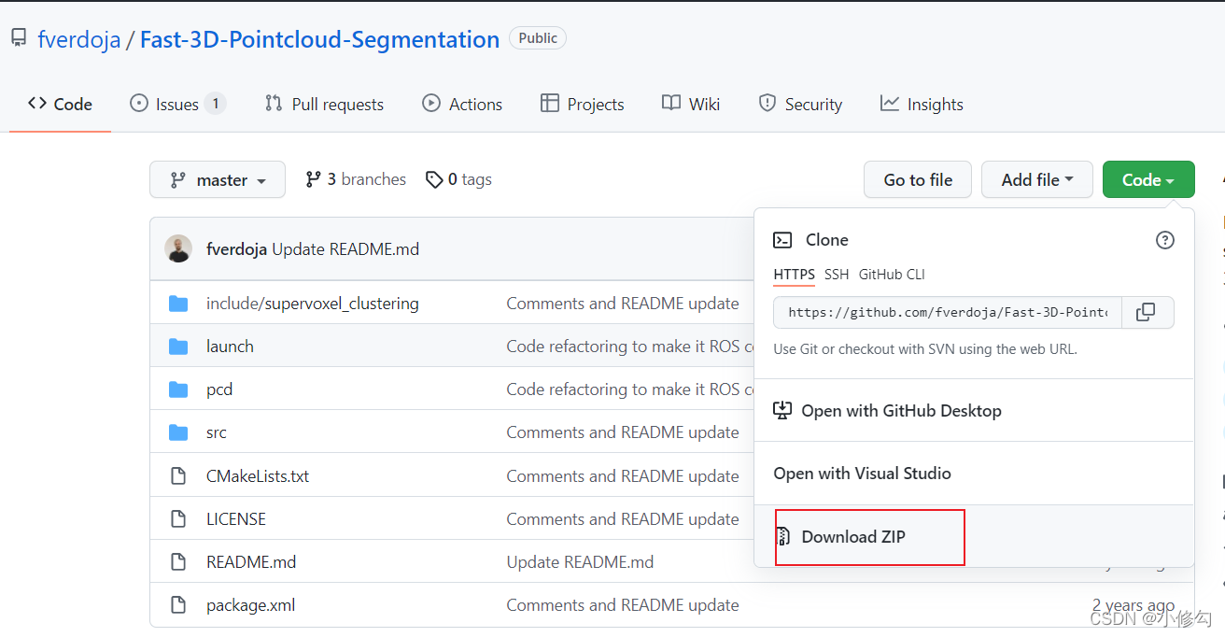Open the Insights tab
Screen dimensions: 1225x637
(922, 105)
